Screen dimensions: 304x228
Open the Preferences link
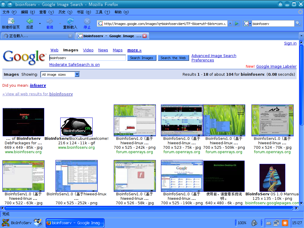202,60
